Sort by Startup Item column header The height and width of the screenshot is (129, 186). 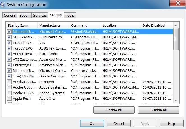tap(22, 25)
